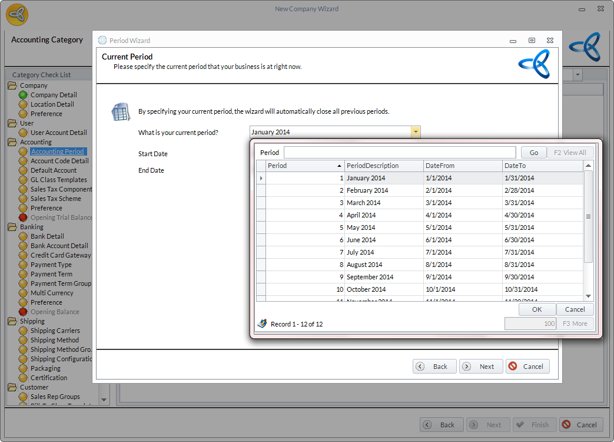
Task: Click the spreadsheet icon beside period description
Action: 121,112
